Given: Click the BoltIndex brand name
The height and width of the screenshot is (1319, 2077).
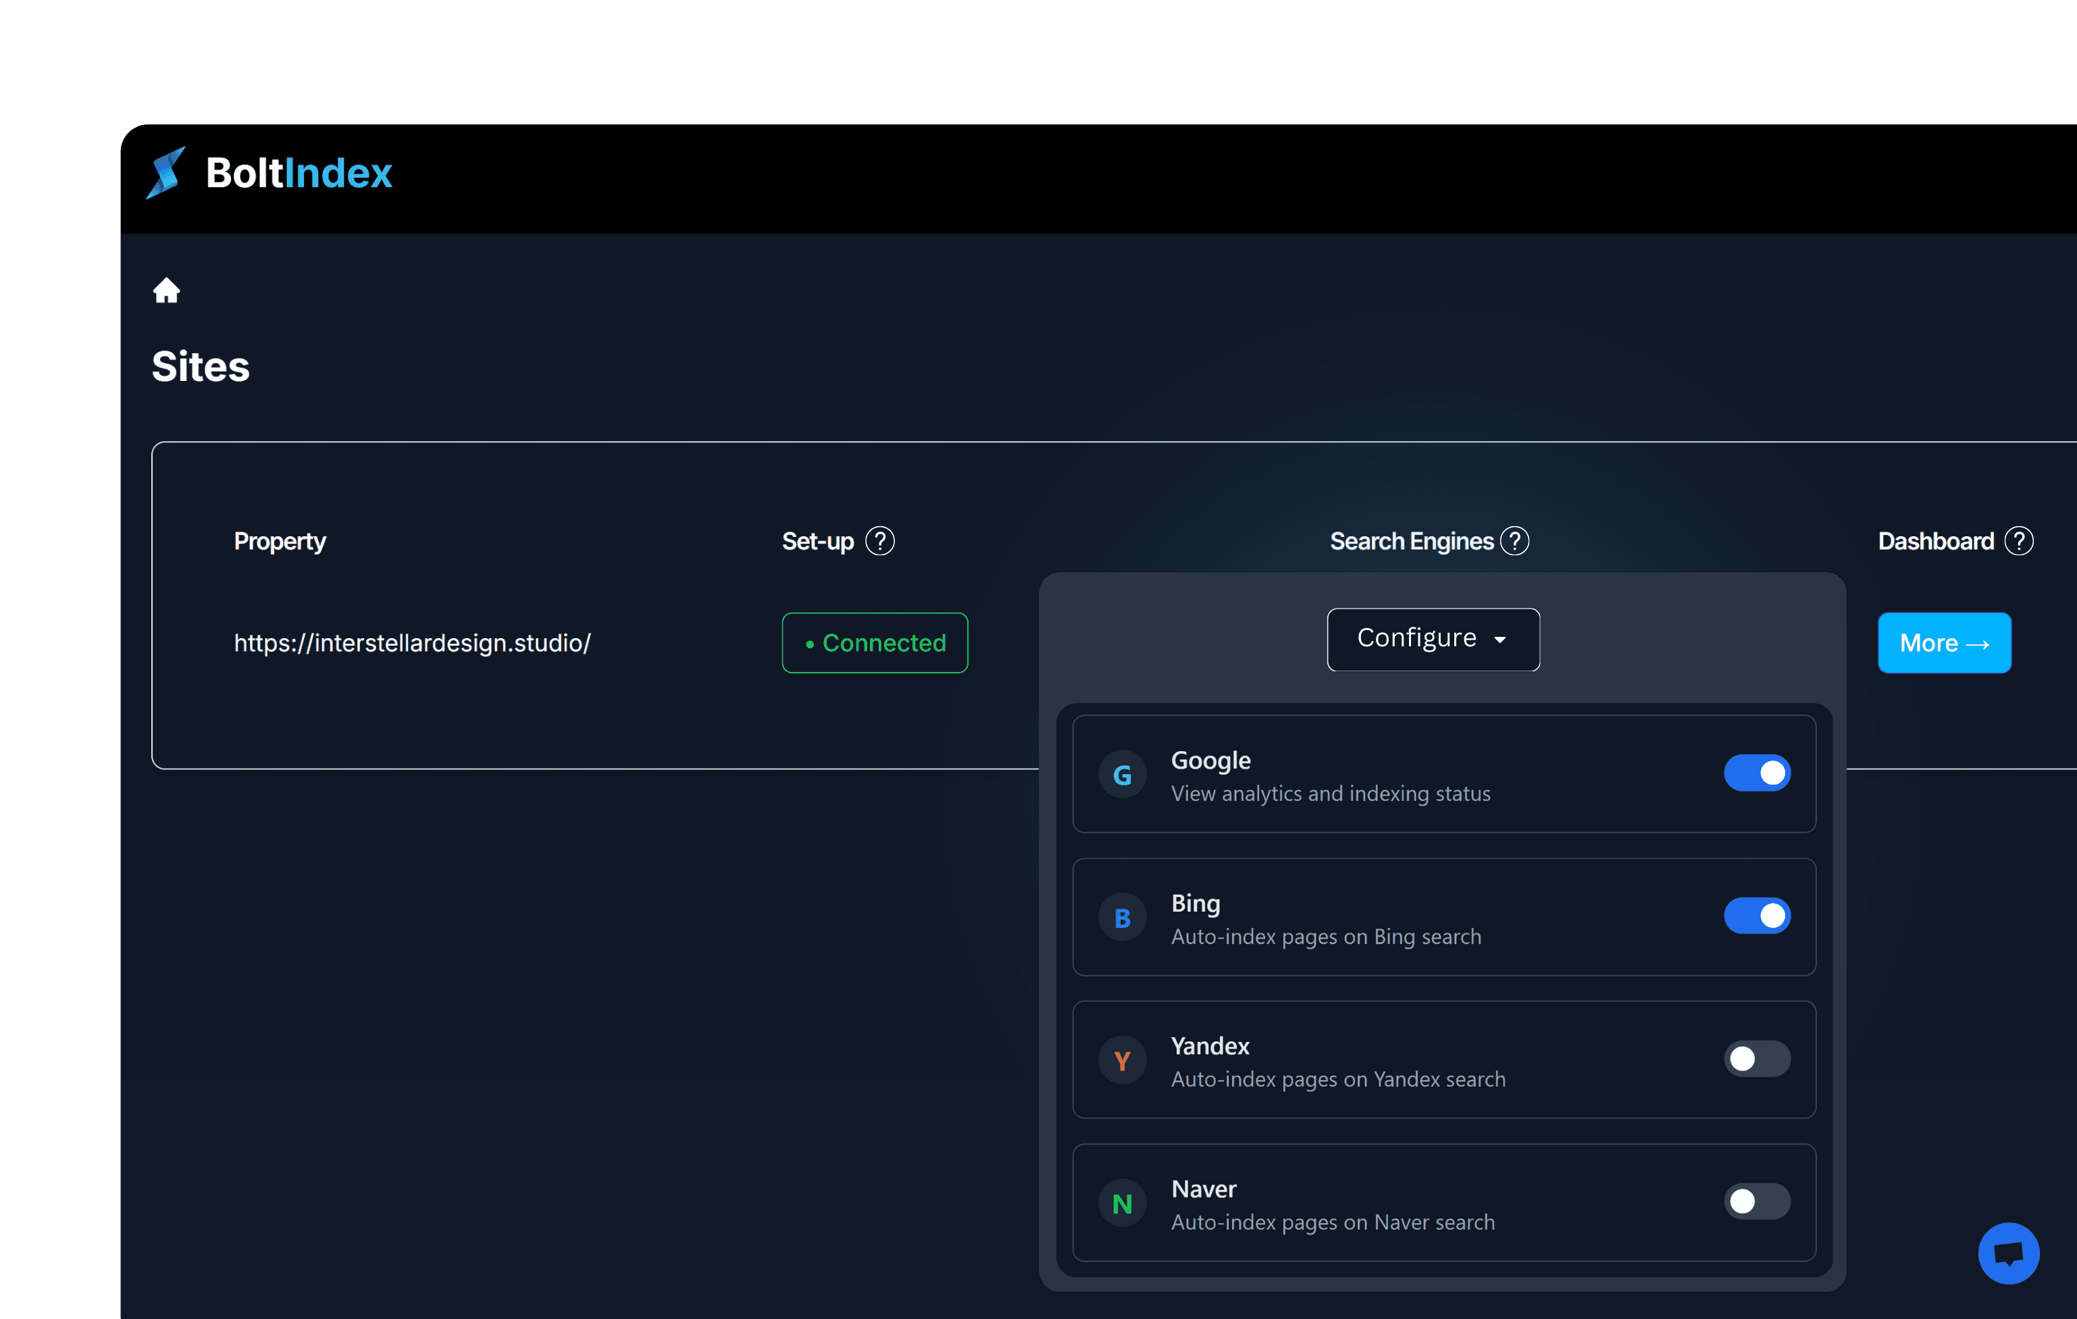Looking at the screenshot, I should pos(299,172).
